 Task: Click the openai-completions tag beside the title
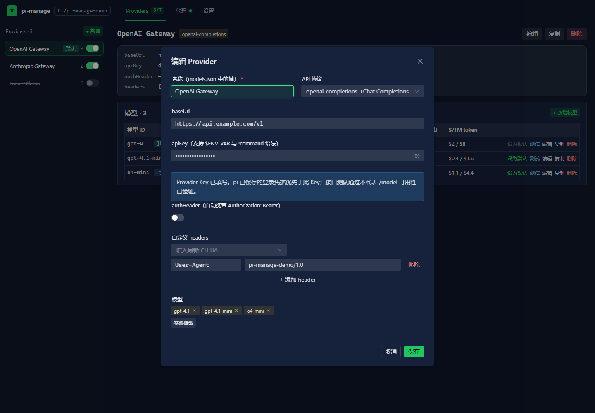click(204, 34)
